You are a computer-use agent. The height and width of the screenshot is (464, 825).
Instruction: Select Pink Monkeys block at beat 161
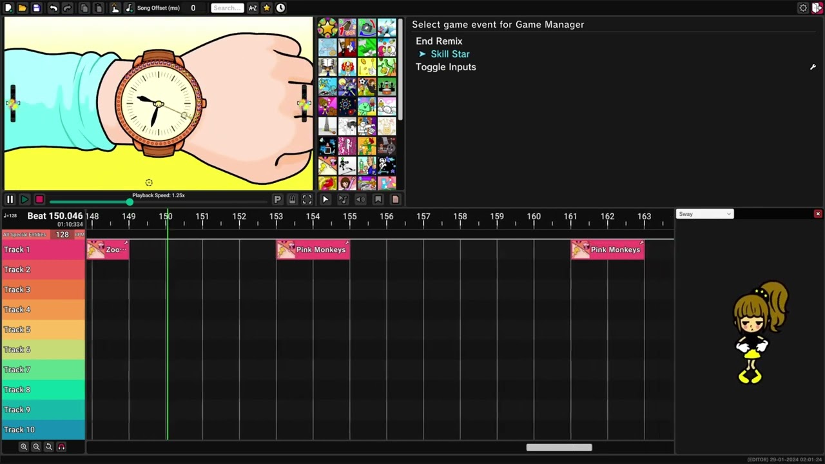608,249
